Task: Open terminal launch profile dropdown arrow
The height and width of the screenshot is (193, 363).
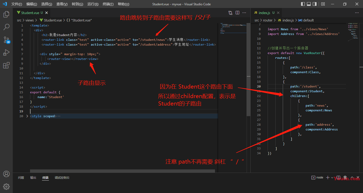Action: point(332,178)
